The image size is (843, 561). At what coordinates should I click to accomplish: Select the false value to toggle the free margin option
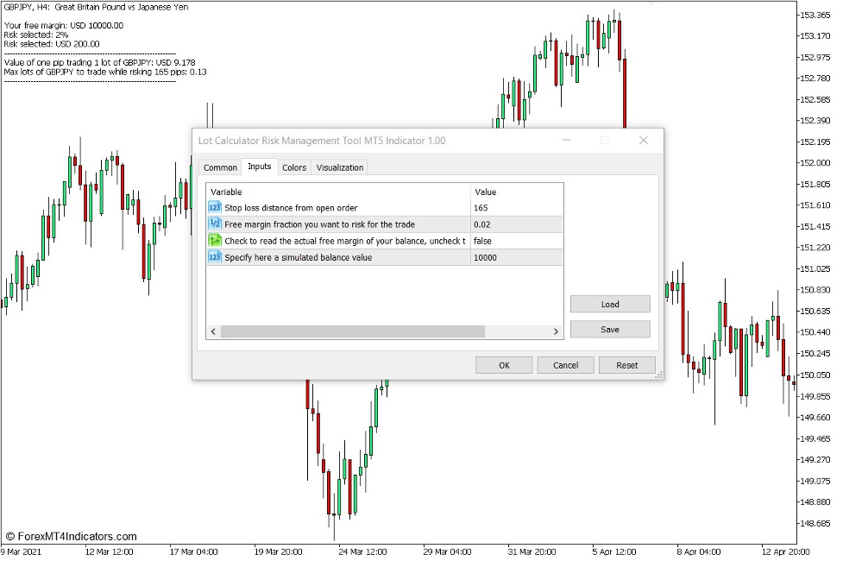coord(484,241)
